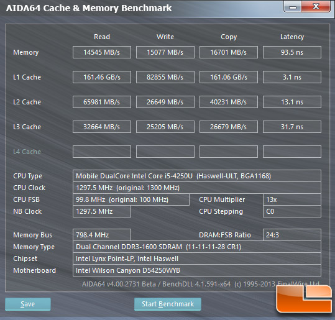This screenshot has width=335, height=320.
Task: Close the AIDA64 benchmark window
Action: point(316,7)
